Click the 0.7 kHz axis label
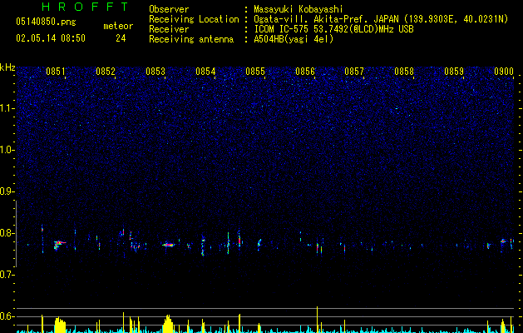 (7, 275)
